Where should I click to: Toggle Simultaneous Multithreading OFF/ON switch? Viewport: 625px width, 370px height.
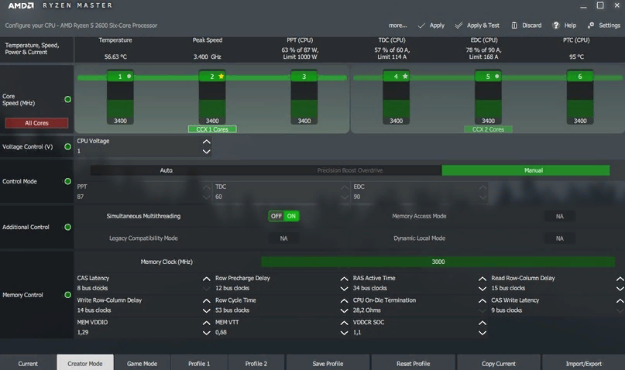click(283, 216)
